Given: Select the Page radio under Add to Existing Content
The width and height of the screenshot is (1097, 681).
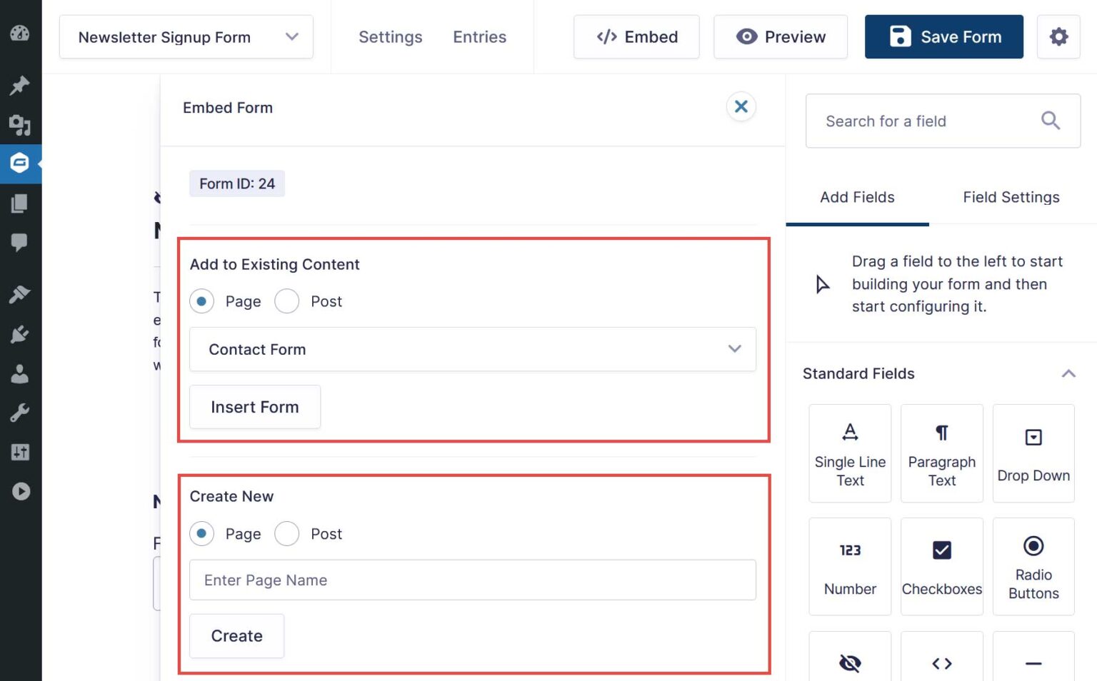Looking at the screenshot, I should pos(201,301).
